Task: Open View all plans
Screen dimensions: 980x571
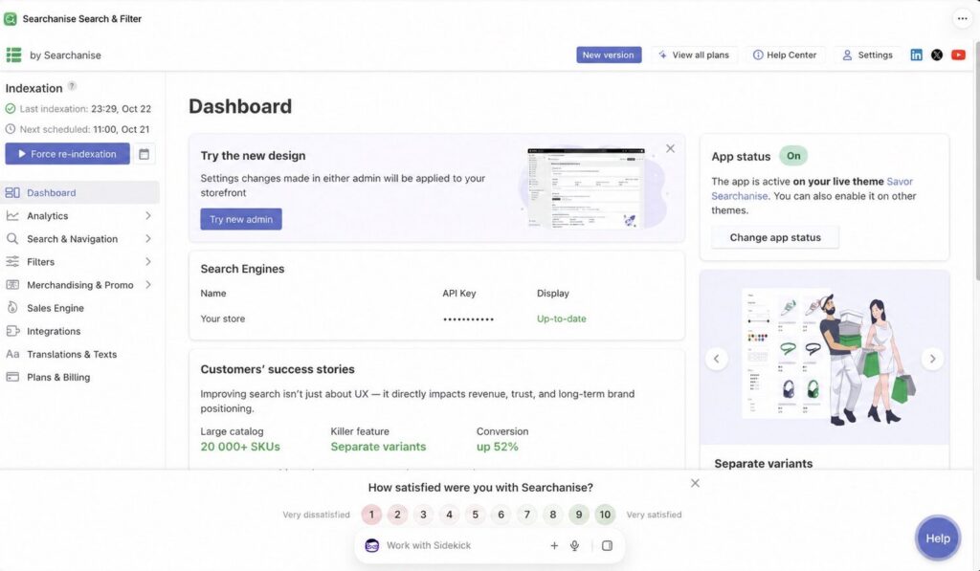Action: pos(694,55)
